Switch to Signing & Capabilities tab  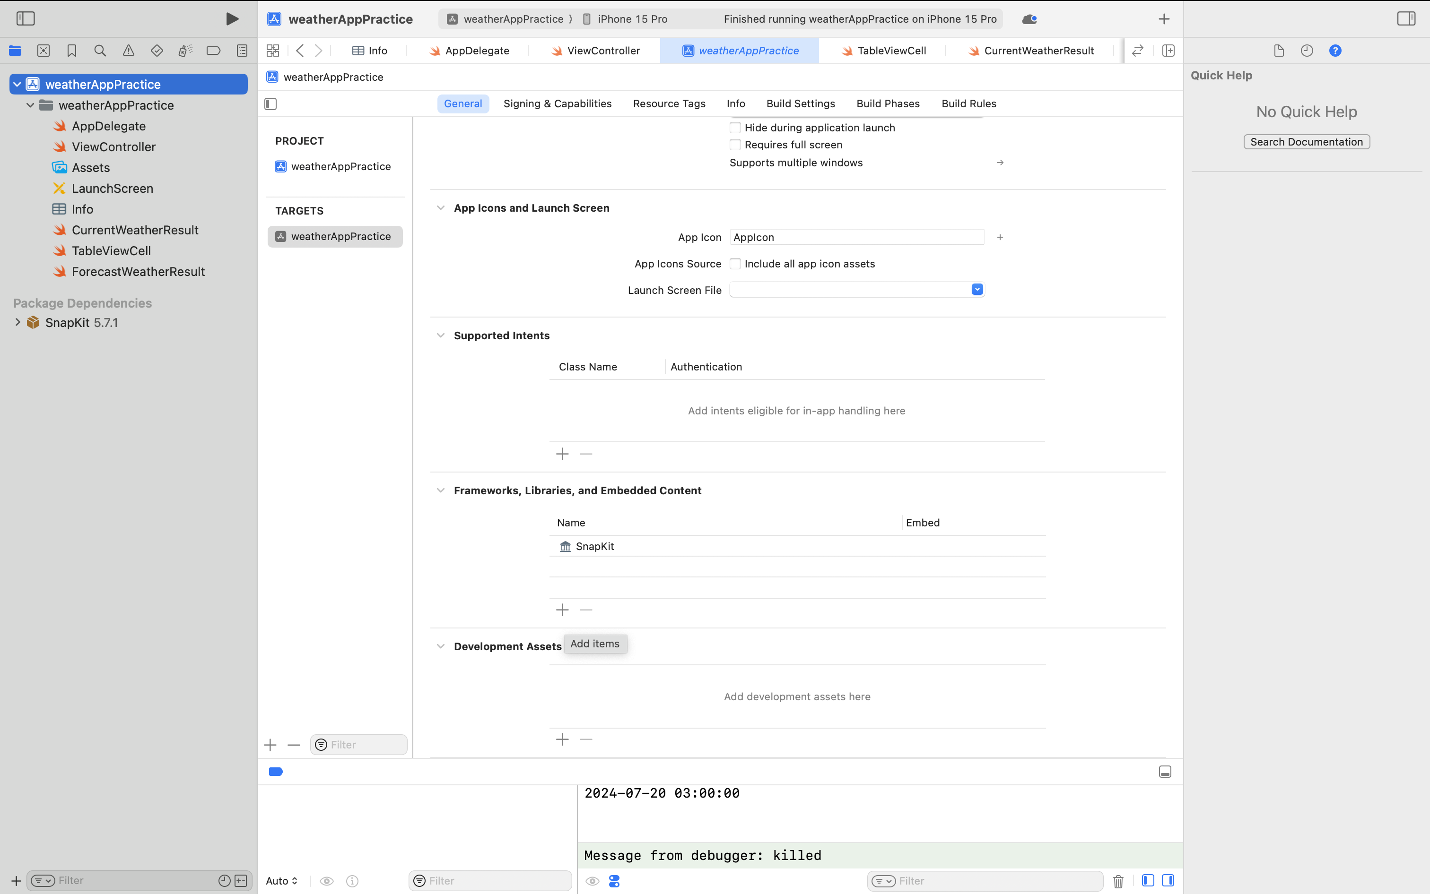pos(558,104)
